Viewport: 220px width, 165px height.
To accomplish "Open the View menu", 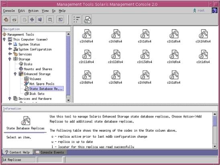I will pyautogui.click(x=45, y=11).
